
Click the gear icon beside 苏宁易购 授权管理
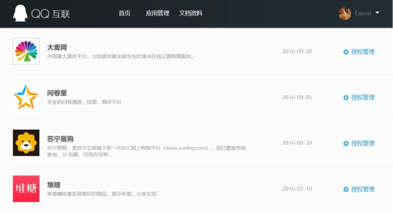346,143
